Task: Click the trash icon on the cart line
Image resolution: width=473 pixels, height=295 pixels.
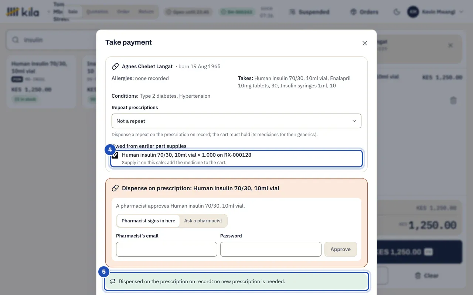Action: coord(453,100)
